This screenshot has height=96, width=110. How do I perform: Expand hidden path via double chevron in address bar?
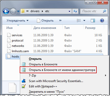(x=27, y=11)
